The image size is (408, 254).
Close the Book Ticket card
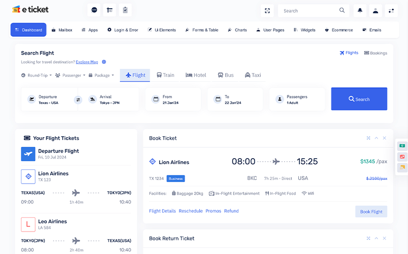[x=385, y=138]
